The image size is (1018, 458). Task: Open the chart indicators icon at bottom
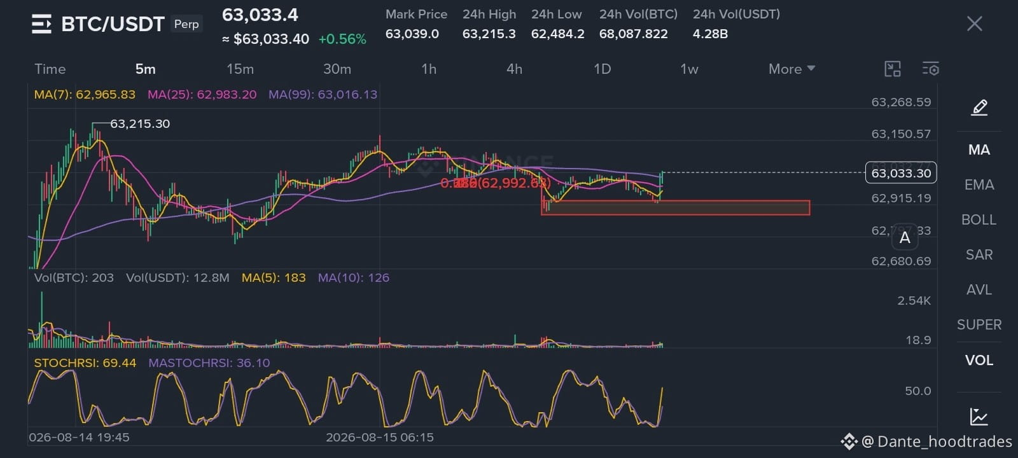tap(979, 417)
